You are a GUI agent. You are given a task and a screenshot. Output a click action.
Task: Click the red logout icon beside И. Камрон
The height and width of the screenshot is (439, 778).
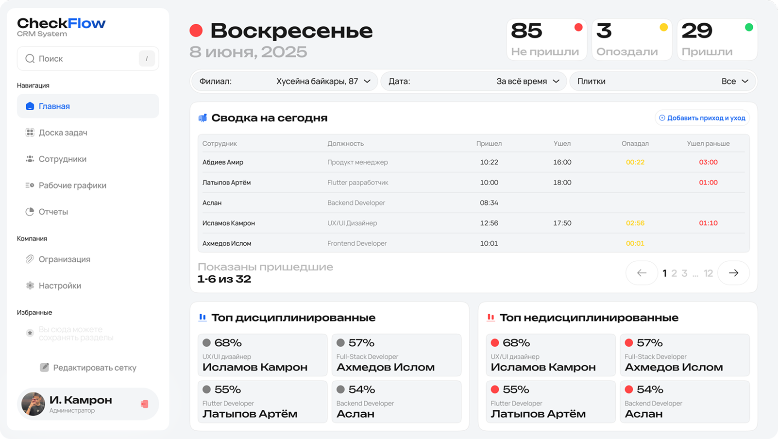click(x=145, y=404)
